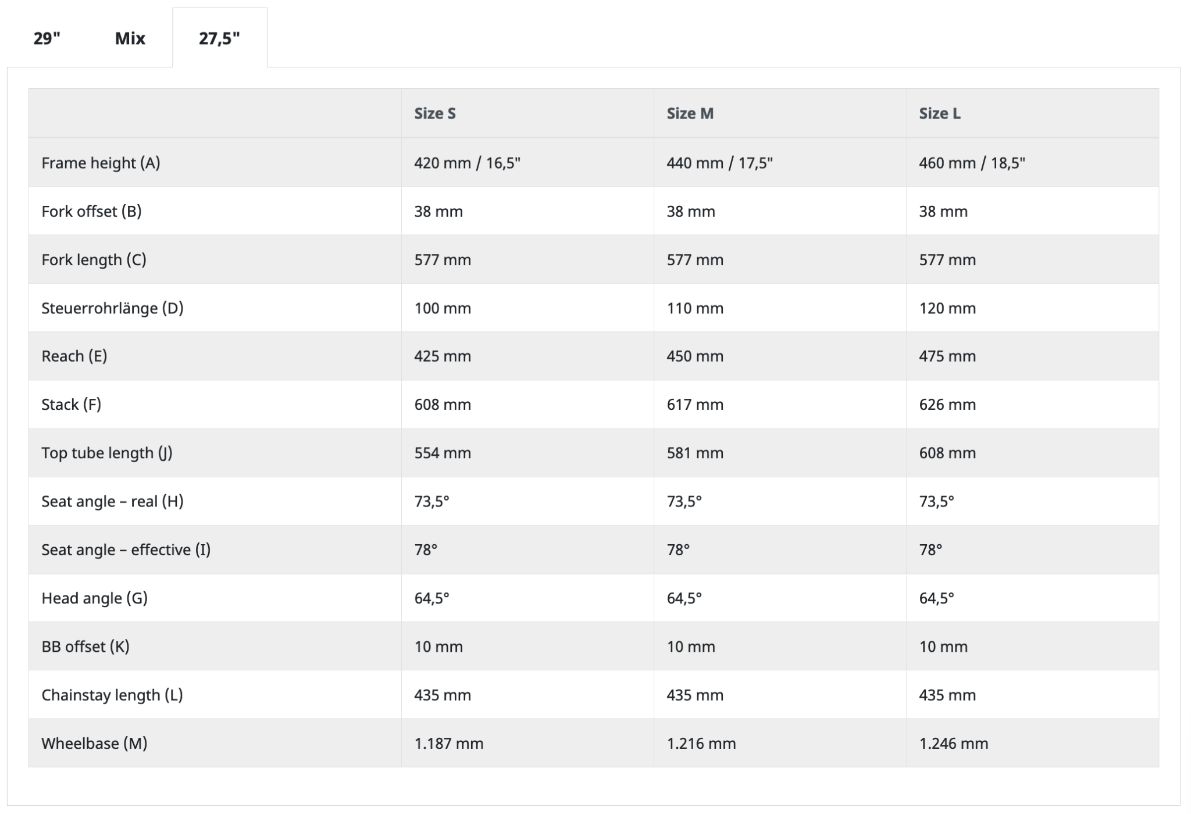Select the Mix wheel size tab
The image size is (1191, 814).
[130, 38]
